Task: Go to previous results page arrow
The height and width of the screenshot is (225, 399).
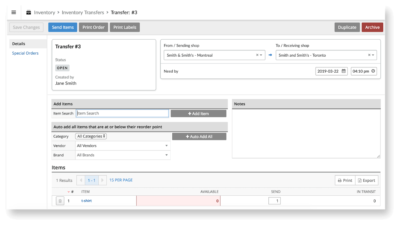Action: pos(81,180)
